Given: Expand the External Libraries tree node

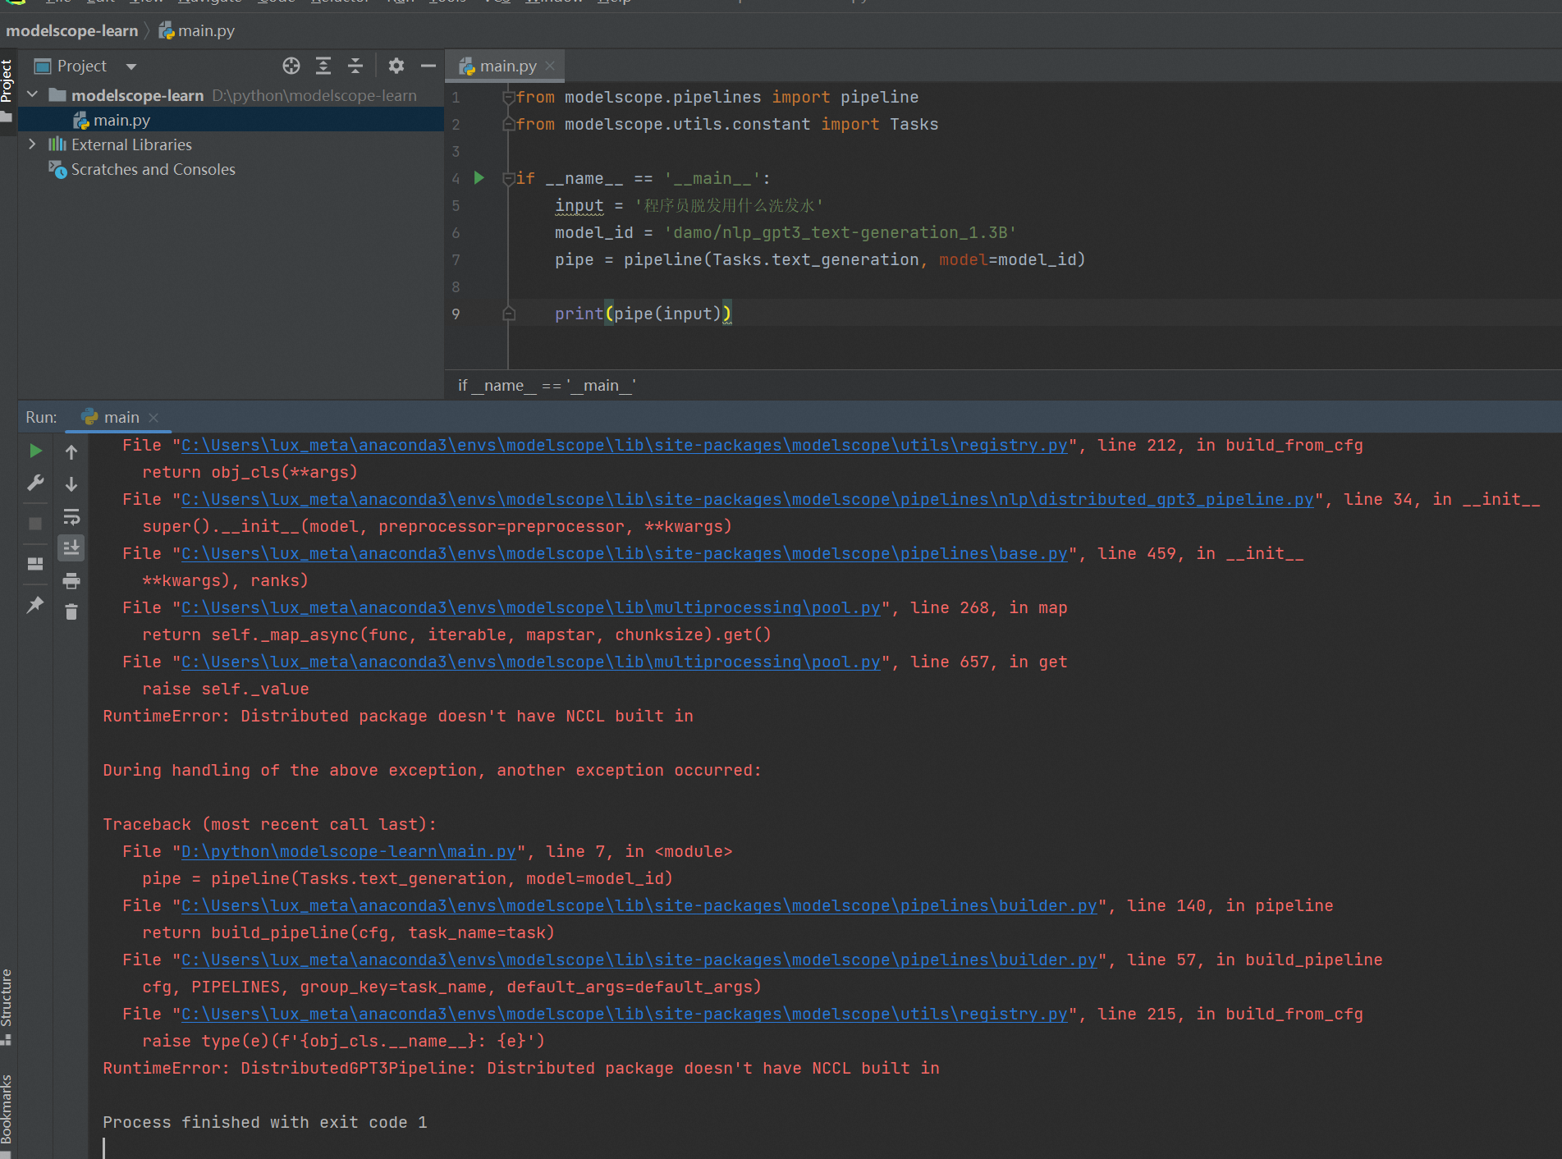Looking at the screenshot, I should 32,144.
